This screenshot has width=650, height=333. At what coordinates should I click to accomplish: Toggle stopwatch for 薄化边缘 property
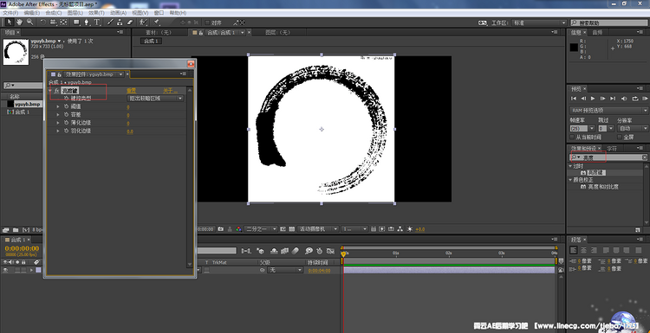pos(67,123)
